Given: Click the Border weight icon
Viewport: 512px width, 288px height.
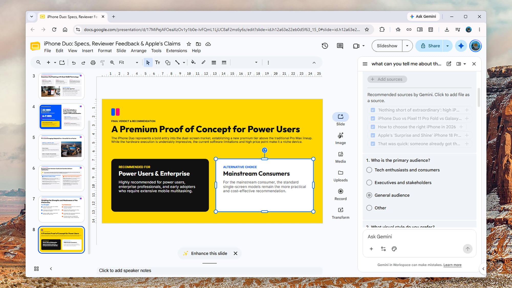Looking at the screenshot, I should point(214,62).
